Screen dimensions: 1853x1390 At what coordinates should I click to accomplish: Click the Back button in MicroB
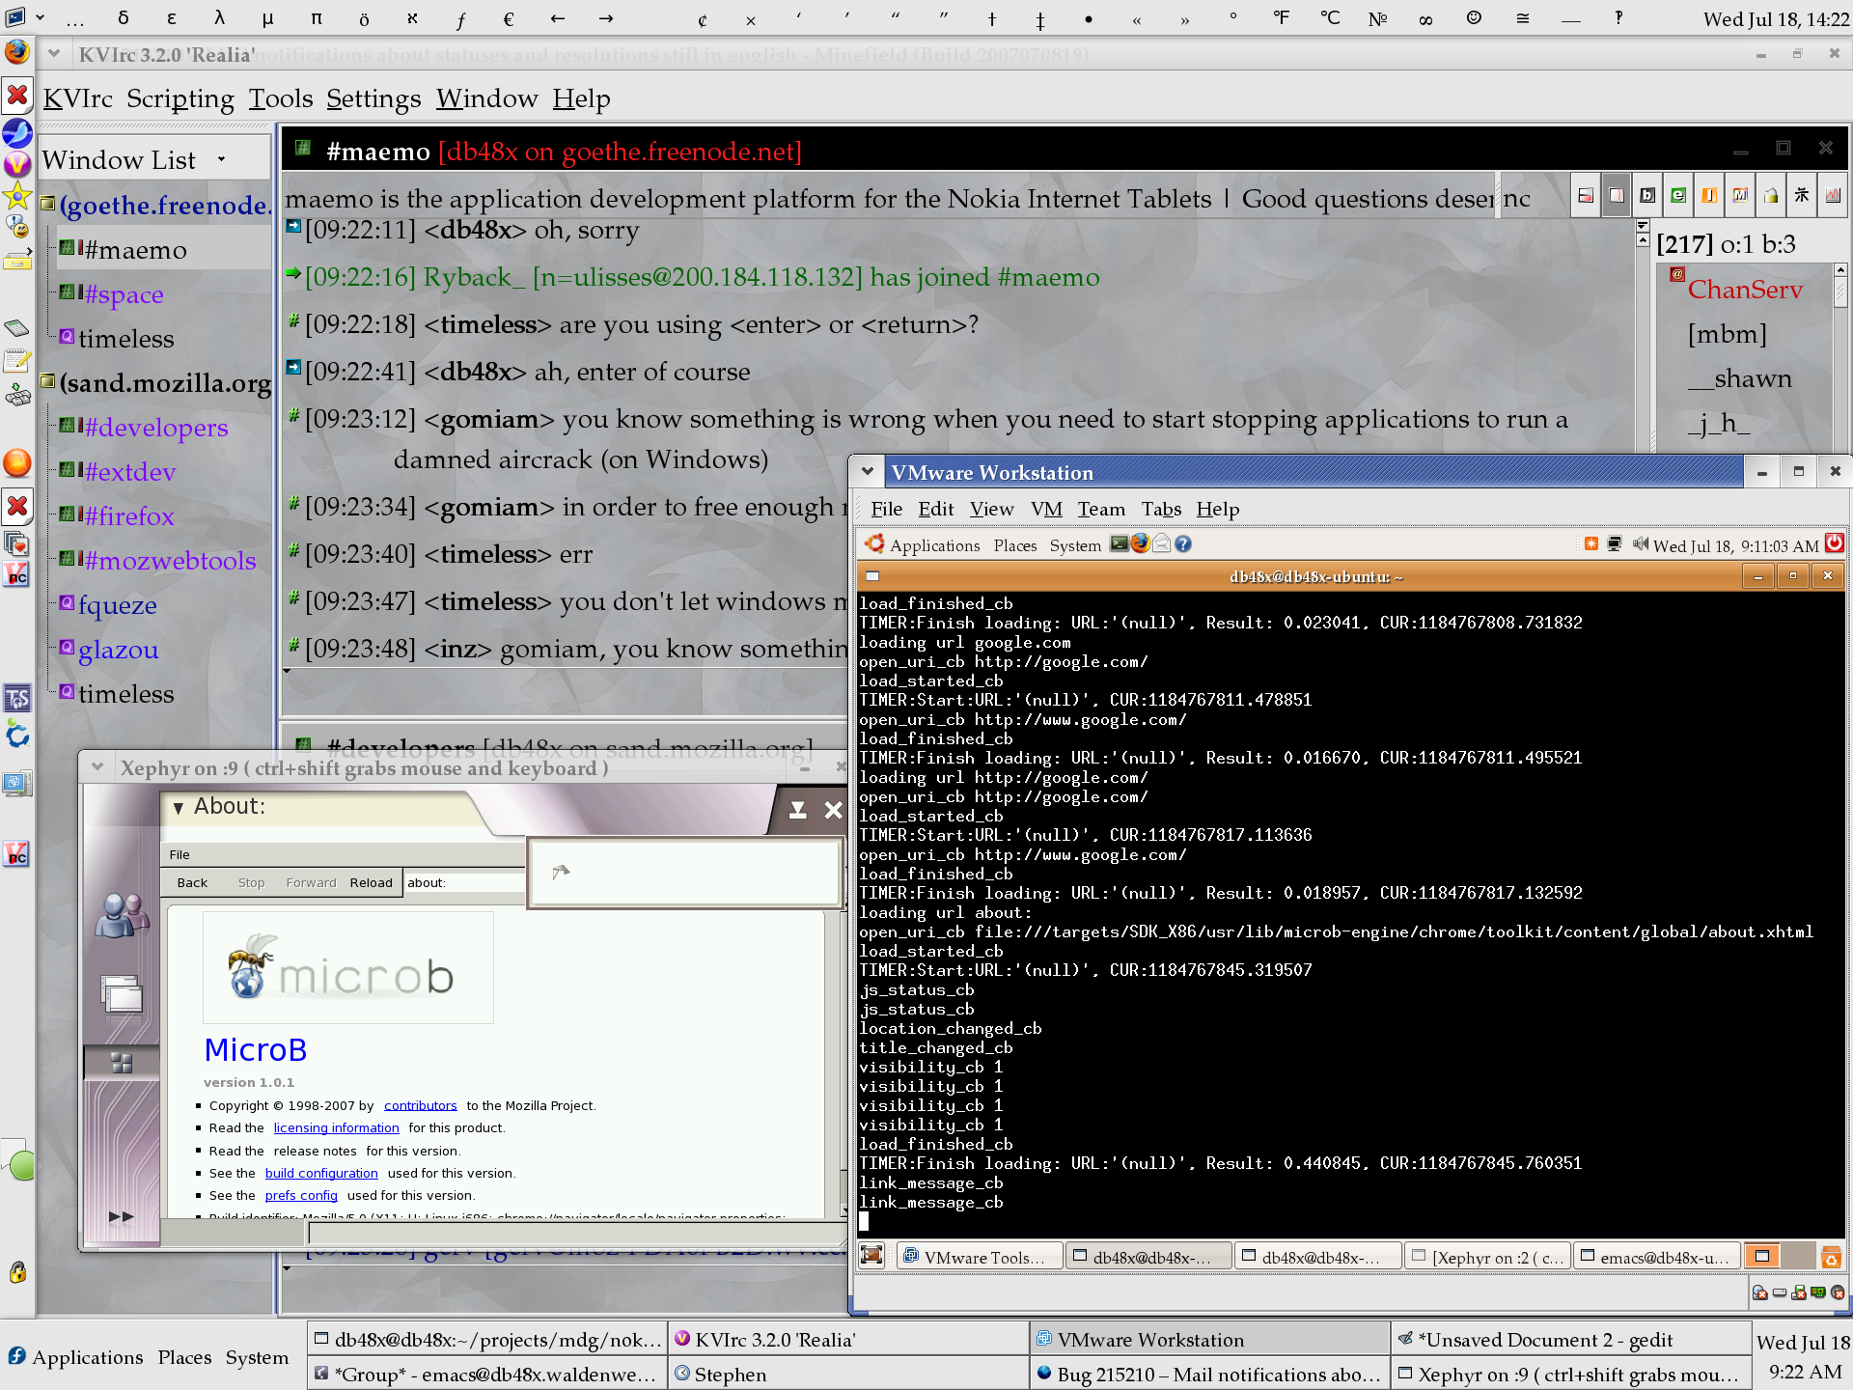(192, 882)
